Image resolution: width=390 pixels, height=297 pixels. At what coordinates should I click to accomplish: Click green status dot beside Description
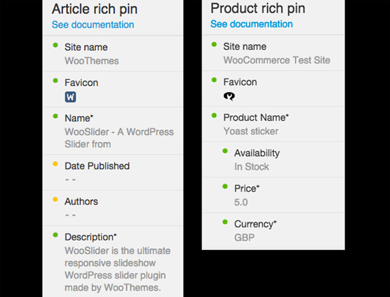(55, 235)
